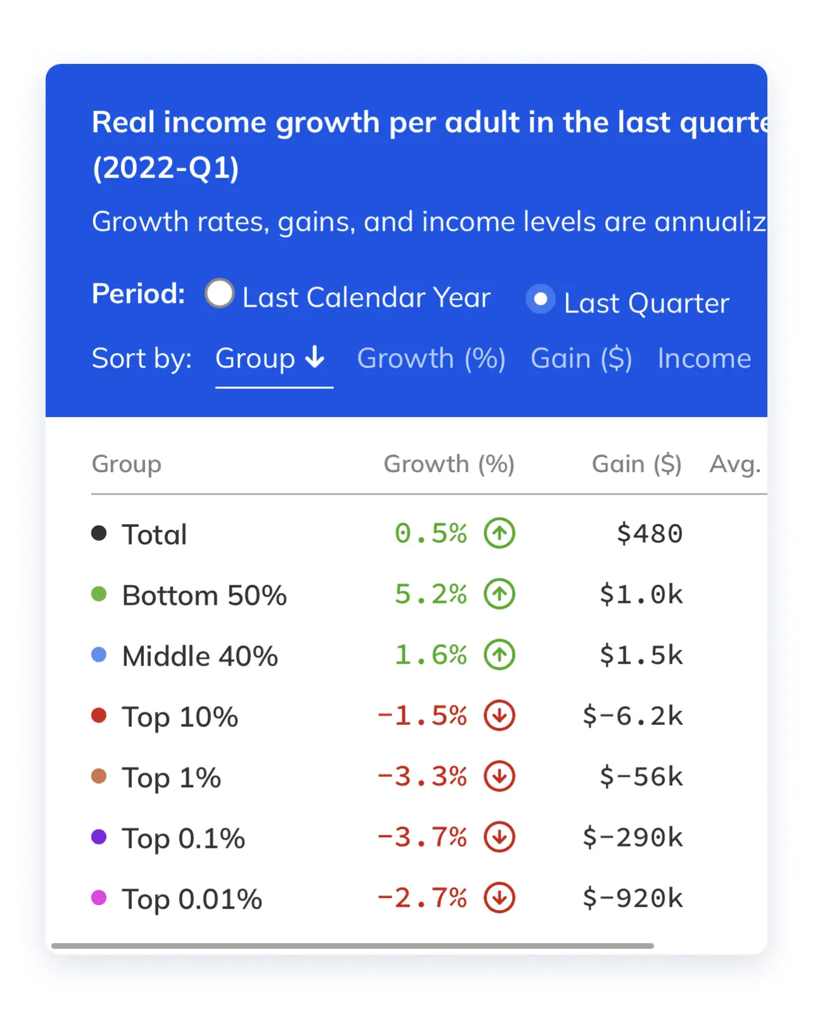Sort the table by Growth (%)
813x1014 pixels.
(431, 359)
